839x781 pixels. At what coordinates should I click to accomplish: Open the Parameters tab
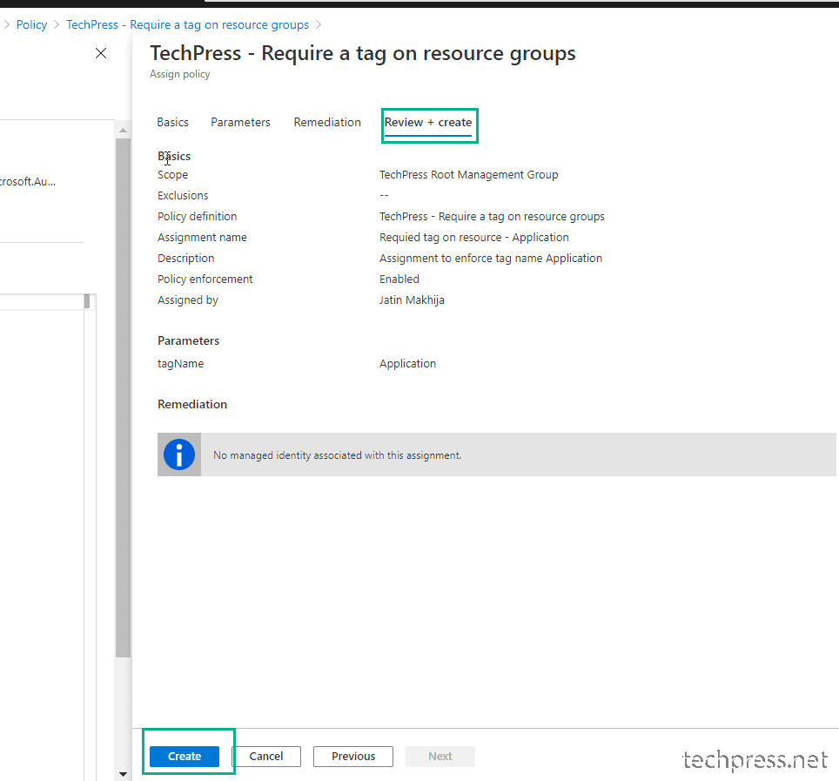click(241, 122)
